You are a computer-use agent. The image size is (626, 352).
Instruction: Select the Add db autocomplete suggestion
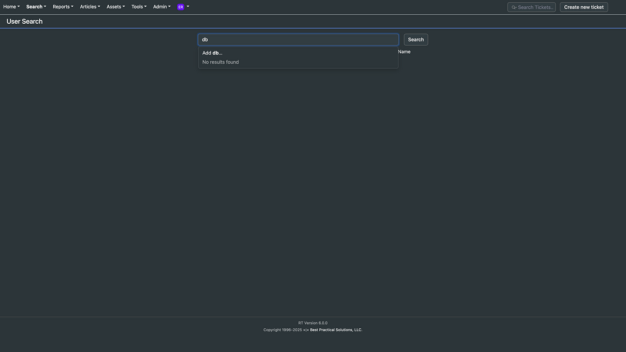pyautogui.click(x=212, y=52)
